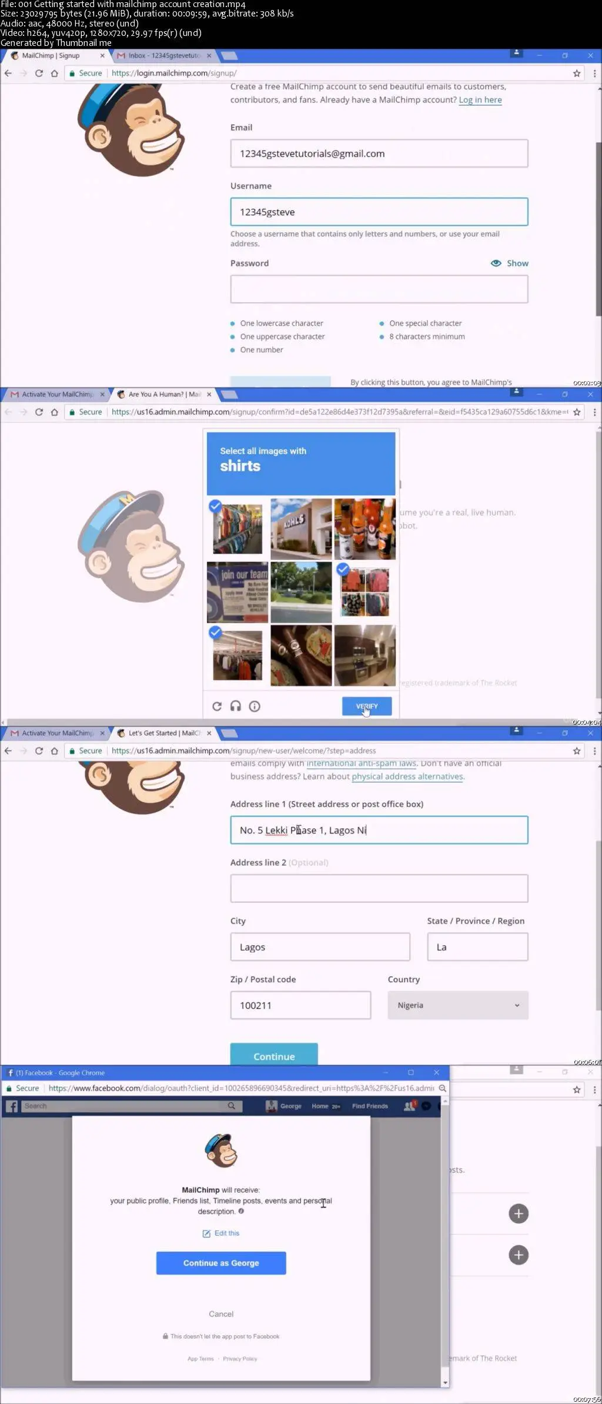Click the back arrow on the MailChimp Signup browser
602x1404 pixels.
click(x=8, y=74)
